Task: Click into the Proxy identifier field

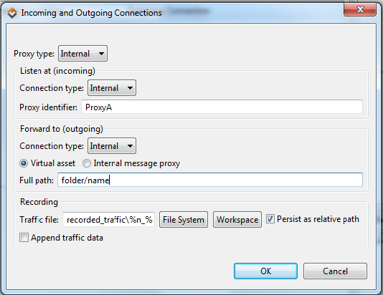Action: point(222,107)
